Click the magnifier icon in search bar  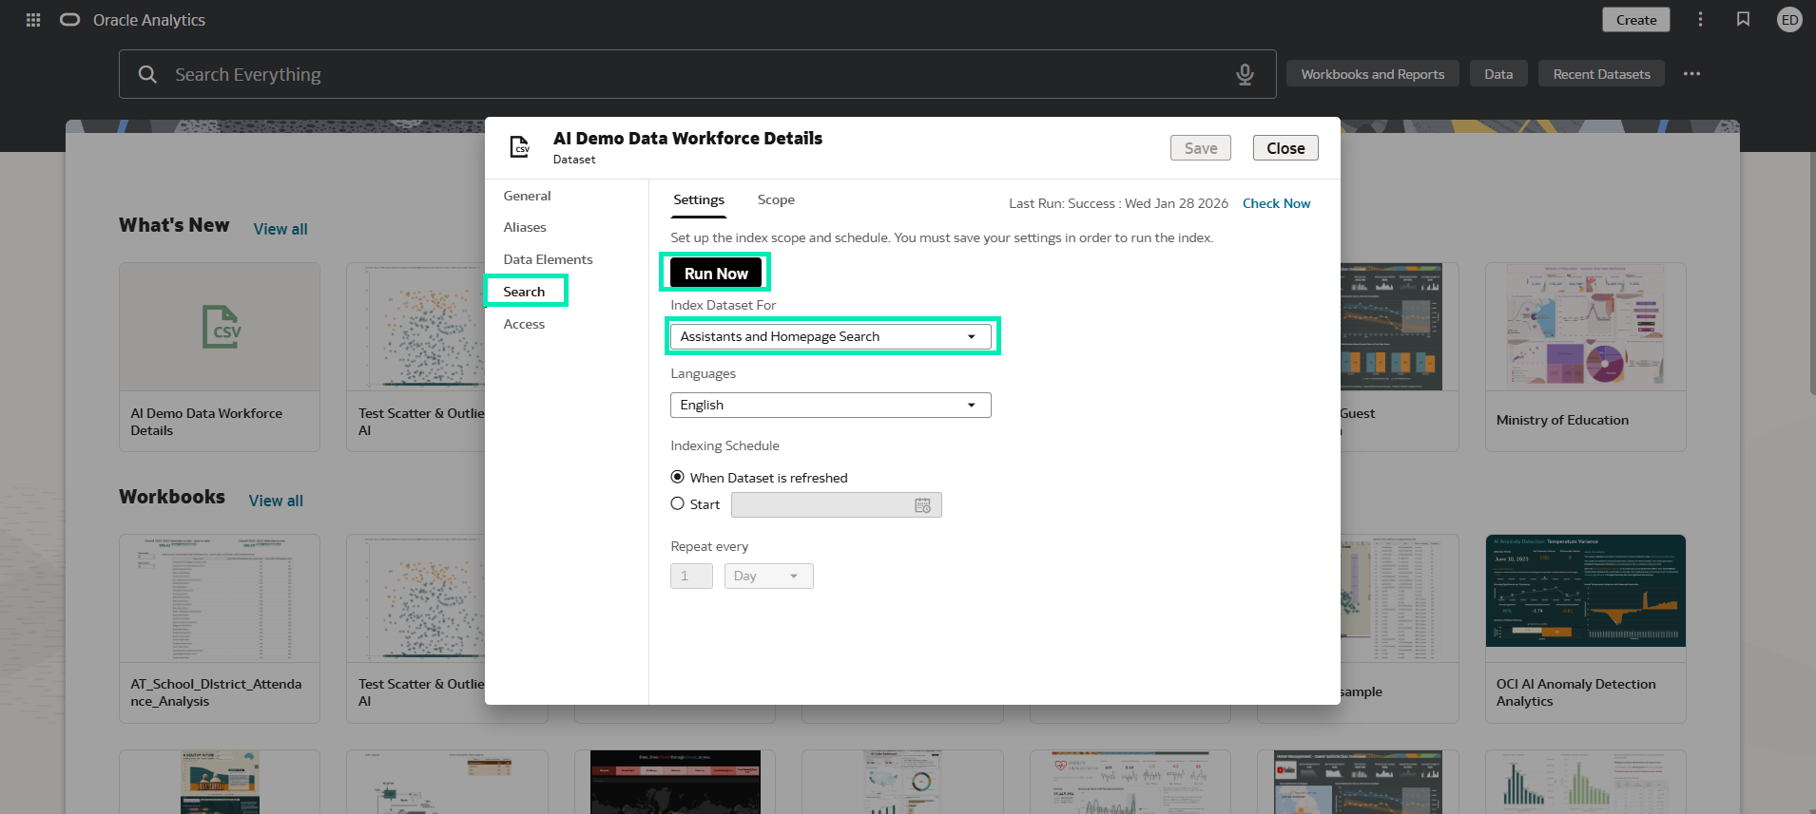pyautogui.click(x=147, y=74)
